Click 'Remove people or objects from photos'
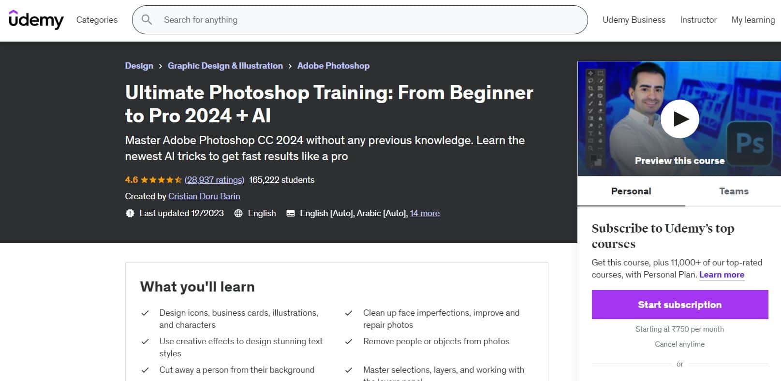The height and width of the screenshot is (381, 781). coord(436,341)
